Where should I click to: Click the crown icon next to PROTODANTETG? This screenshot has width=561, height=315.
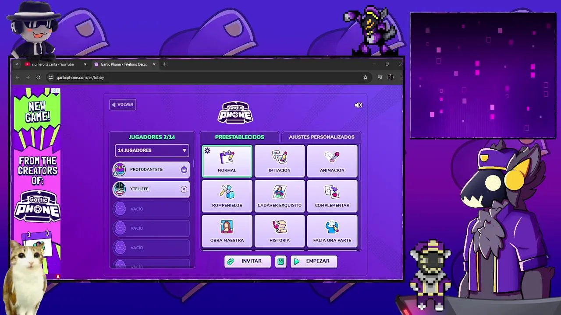(184, 169)
